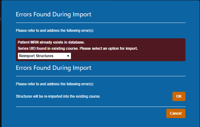Click "Structures will be re-imported" confirmation text
Image resolution: width=200 pixels, height=127 pixels.
tap(58, 96)
